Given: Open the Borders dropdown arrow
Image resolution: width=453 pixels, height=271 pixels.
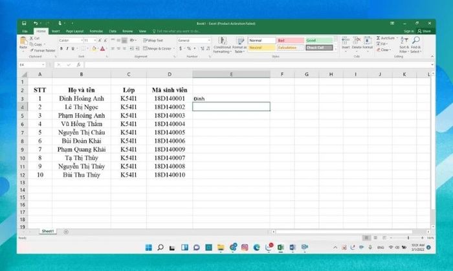Looking at the screenshot, I should click(x=87, y=48).
